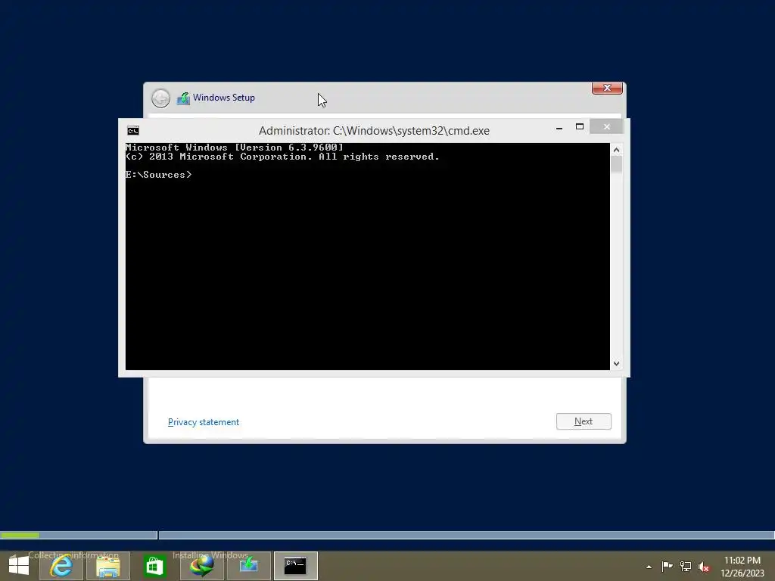This screenshot has width=775, height=581.
Task: Click the back arrow in Windows Setup
Action: tap(160, 98)
